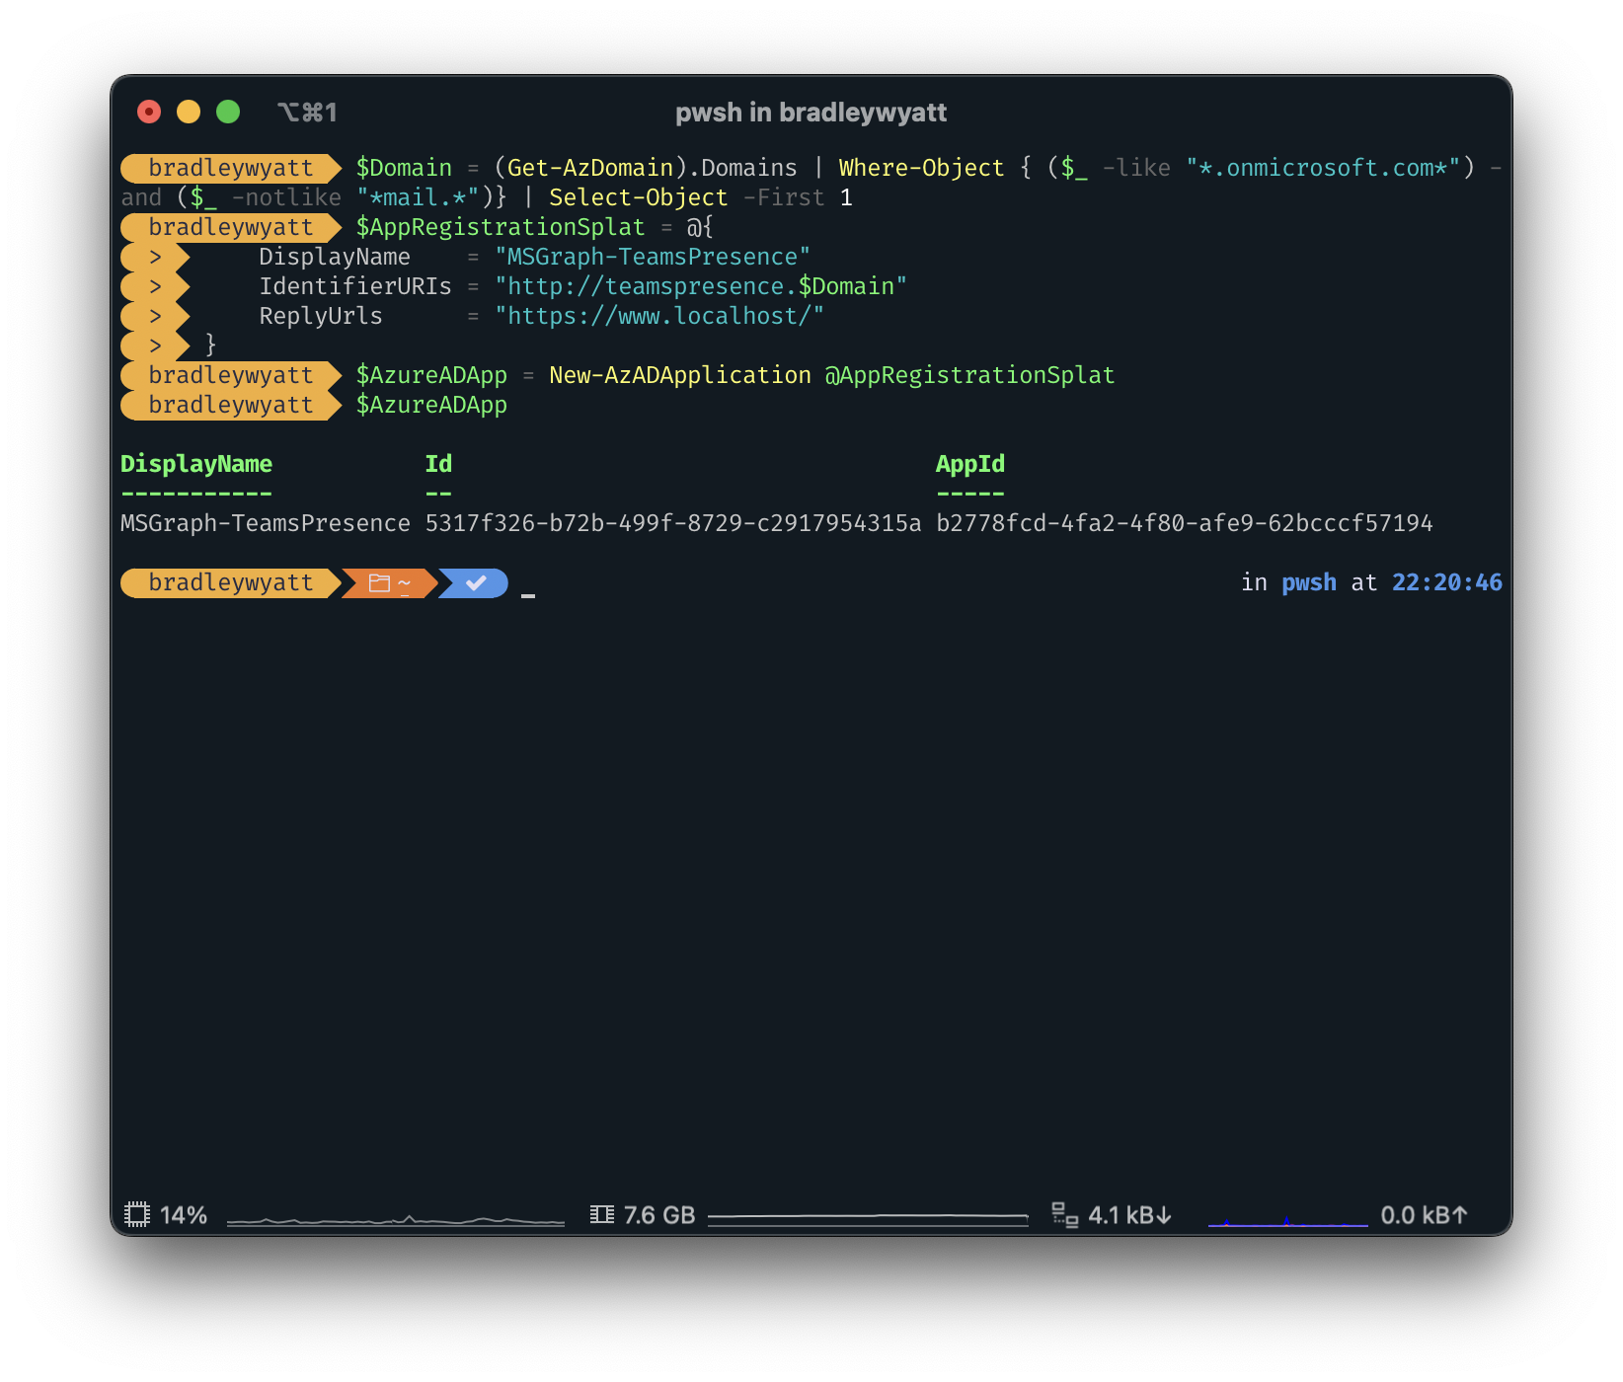Click the '"https://www.localhost/"' string
Viewport: 1623px width, 1382px height.
click(659, 316)
